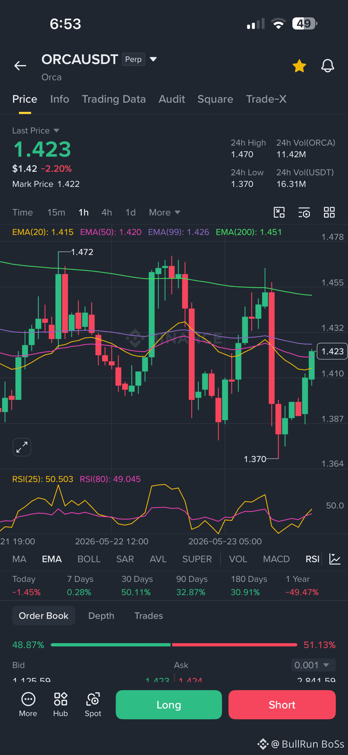348x755 pixels.
Task: Click the 1.472 high marker on chart
Action: pos(82,252)
